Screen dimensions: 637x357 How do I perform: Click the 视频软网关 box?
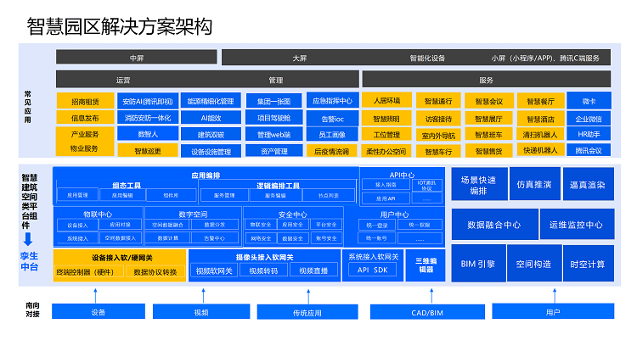214,271
